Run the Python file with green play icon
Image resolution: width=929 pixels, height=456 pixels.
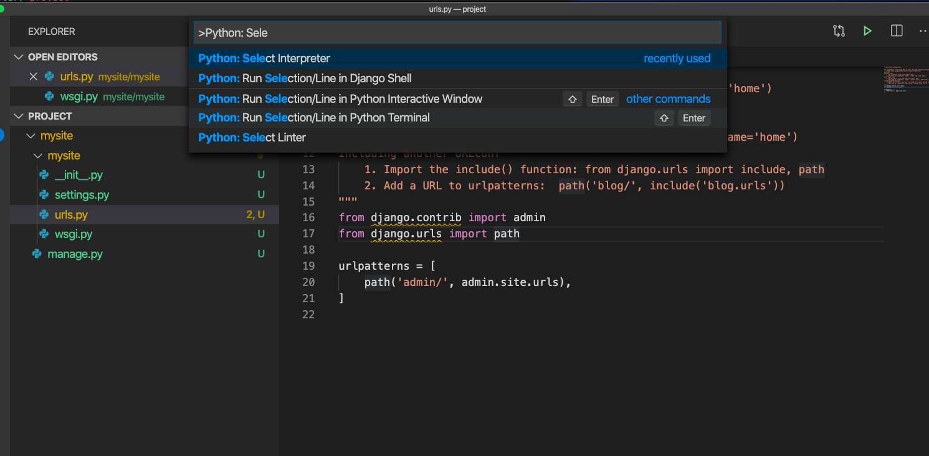tap(867, 31)
